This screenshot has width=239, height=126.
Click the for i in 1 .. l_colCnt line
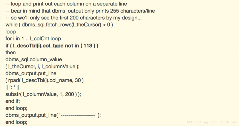pos(33,39)
